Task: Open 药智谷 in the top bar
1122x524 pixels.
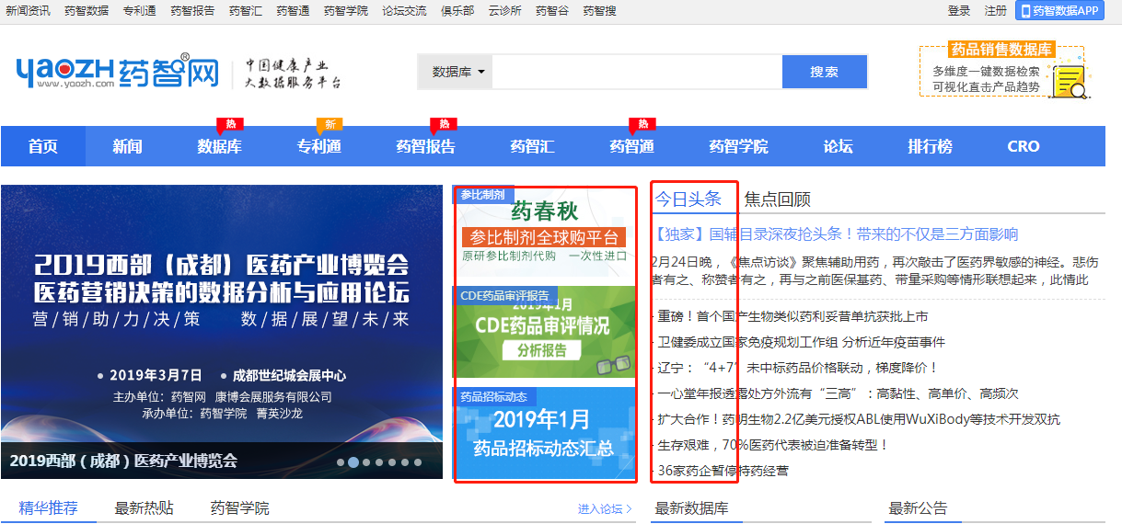Action: (x=552, y=11)
